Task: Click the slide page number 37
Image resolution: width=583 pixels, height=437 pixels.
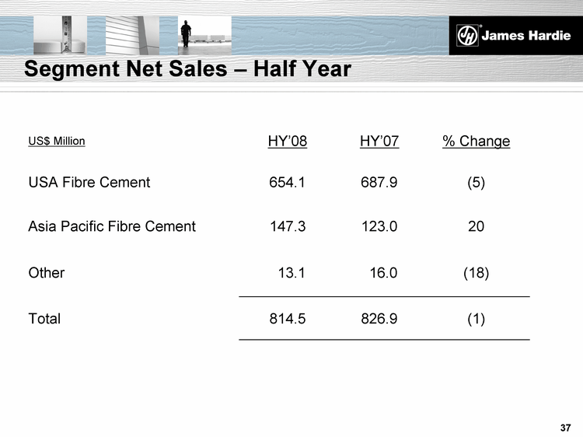Action: [x=565, y=428]
